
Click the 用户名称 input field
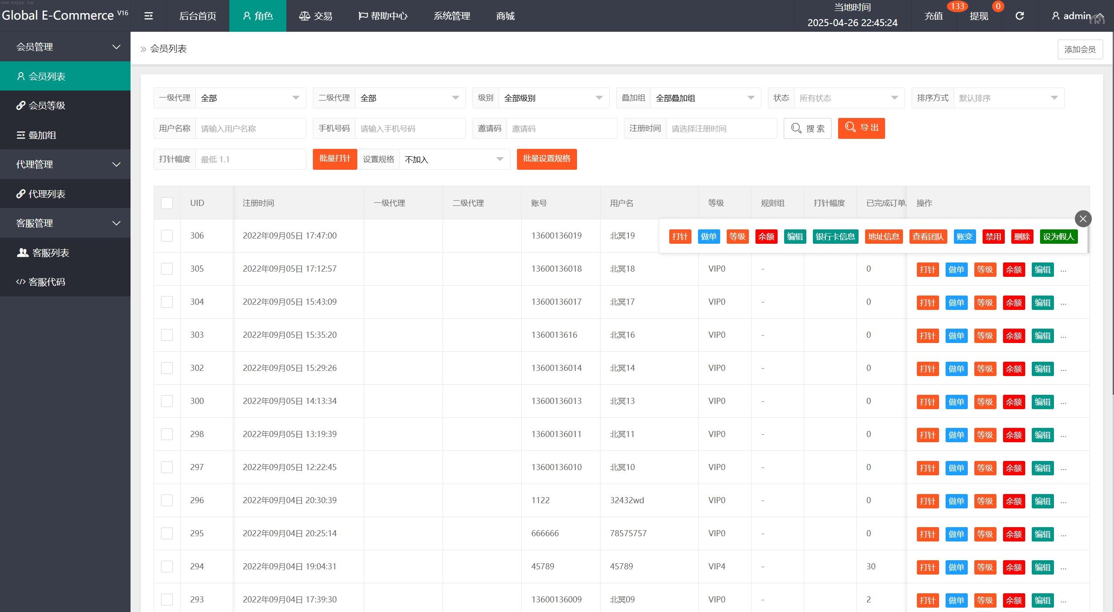[x=250, y=128]
